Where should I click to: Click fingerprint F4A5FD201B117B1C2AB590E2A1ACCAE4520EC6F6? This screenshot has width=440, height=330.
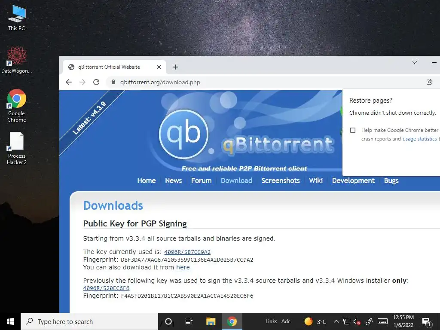coord(187,296)
